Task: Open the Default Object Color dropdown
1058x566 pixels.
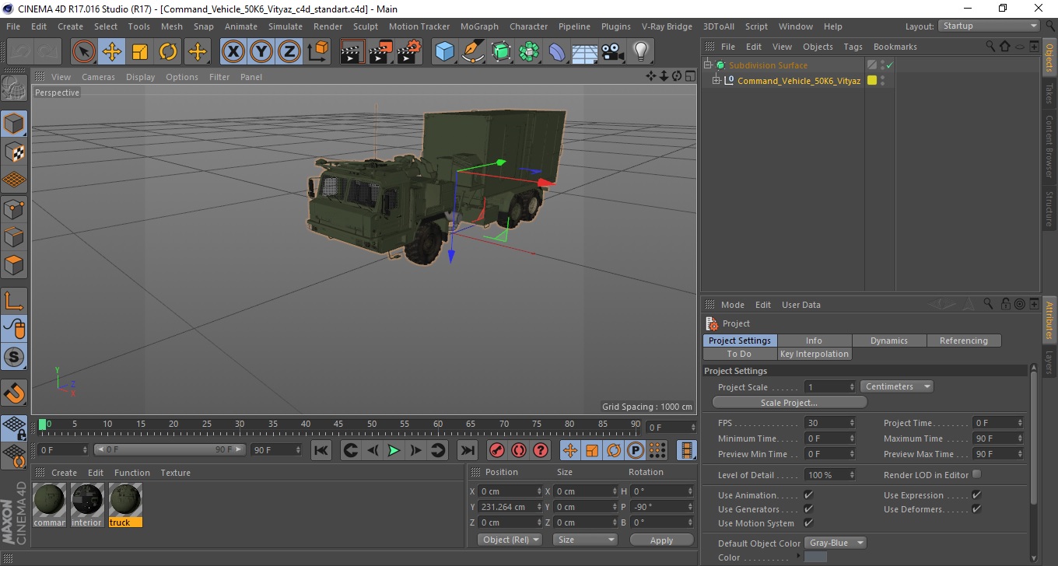Action: 836,543
